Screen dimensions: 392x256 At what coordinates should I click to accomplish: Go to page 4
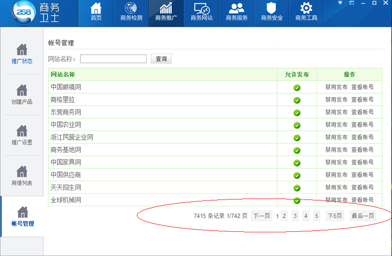tap(306, 216)
